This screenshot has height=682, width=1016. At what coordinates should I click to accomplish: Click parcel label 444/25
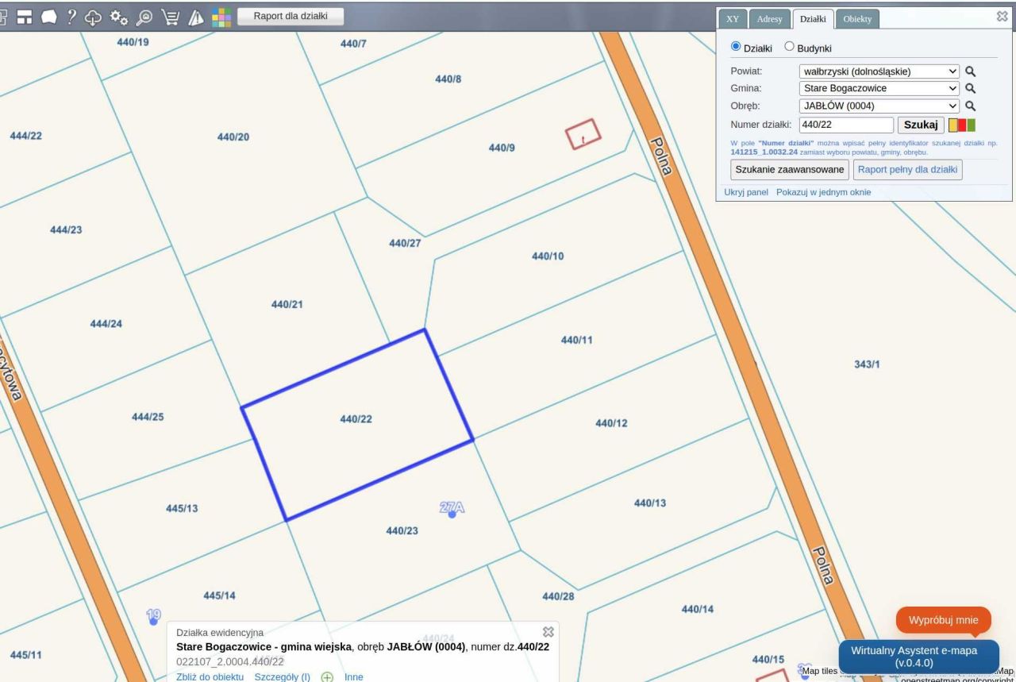148,418
